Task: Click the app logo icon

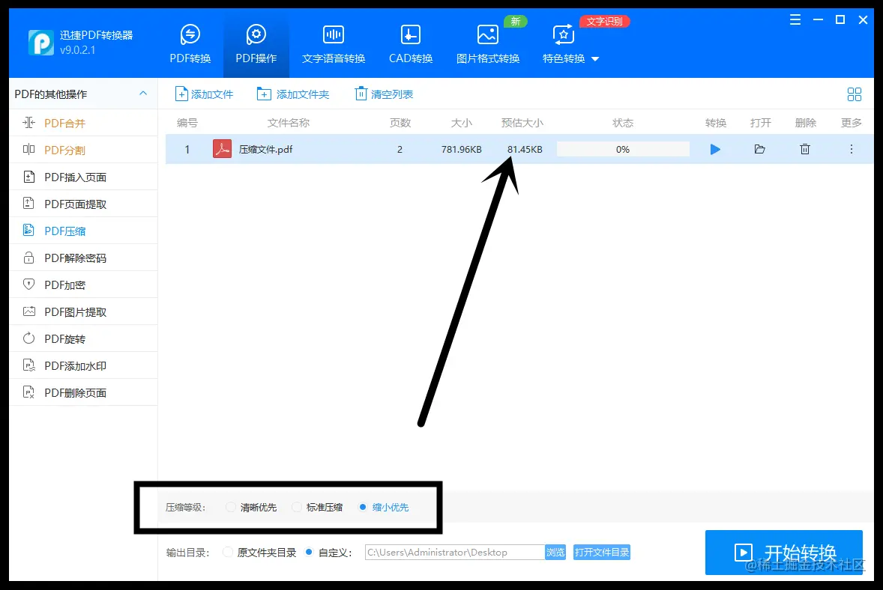Action: [x=41, y=43]
